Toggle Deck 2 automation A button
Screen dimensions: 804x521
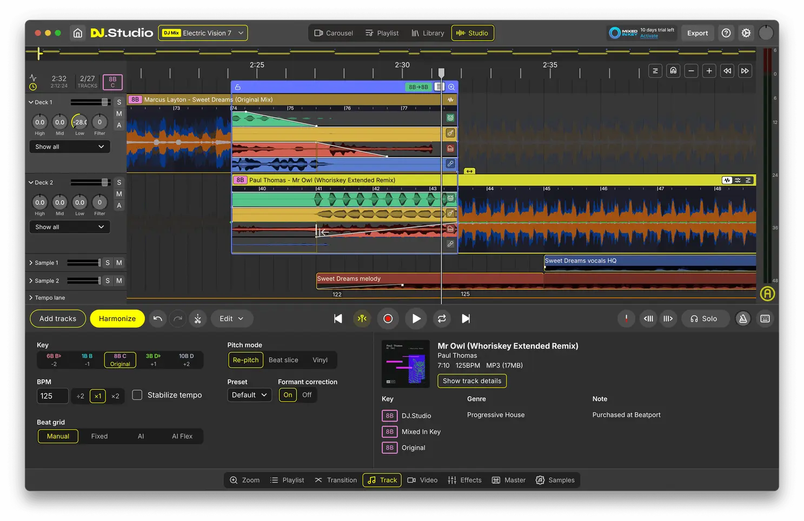coord(119,205)
